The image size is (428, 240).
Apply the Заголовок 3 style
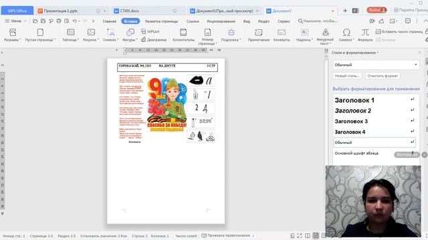[374, 121]
